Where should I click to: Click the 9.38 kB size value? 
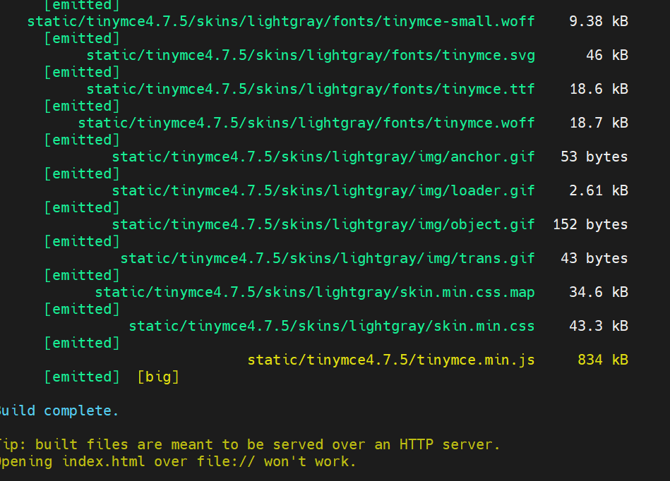(x=599, y=21)
